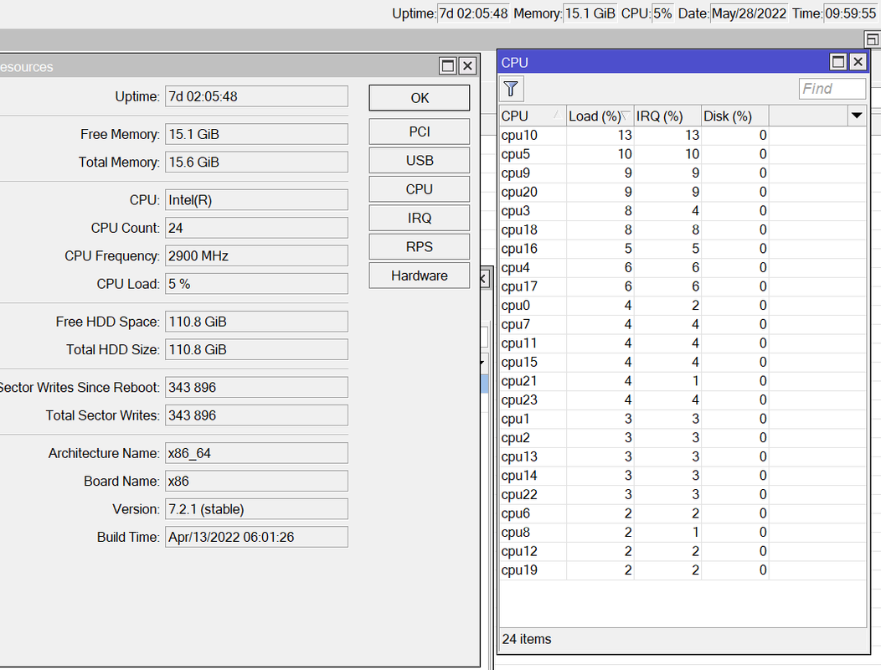
Task: Select the cpu18 row
Action: [x=682, y=229]
